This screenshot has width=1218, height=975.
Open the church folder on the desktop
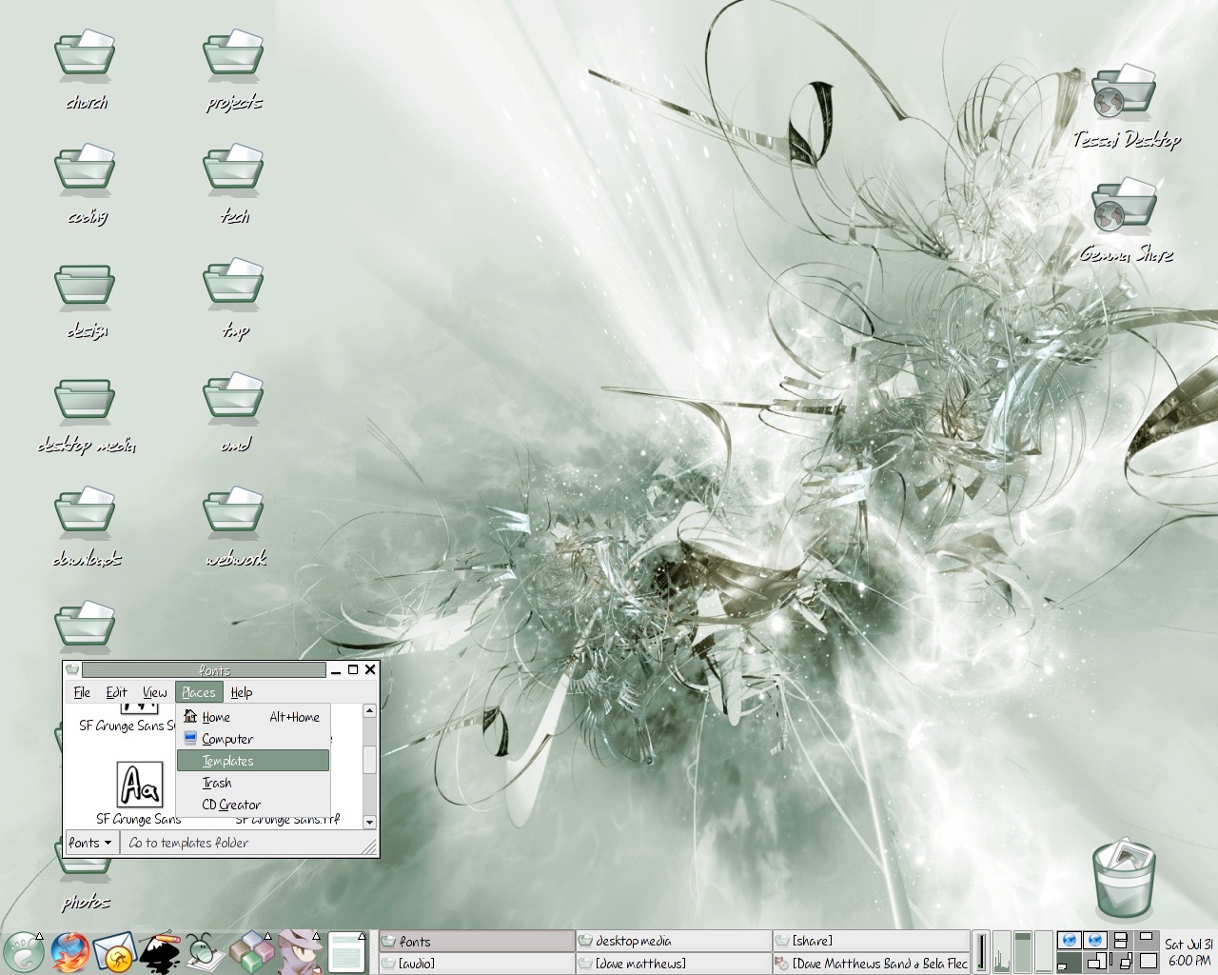click(85, 54)
